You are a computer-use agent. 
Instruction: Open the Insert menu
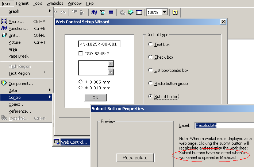click(x=7, y=3)
